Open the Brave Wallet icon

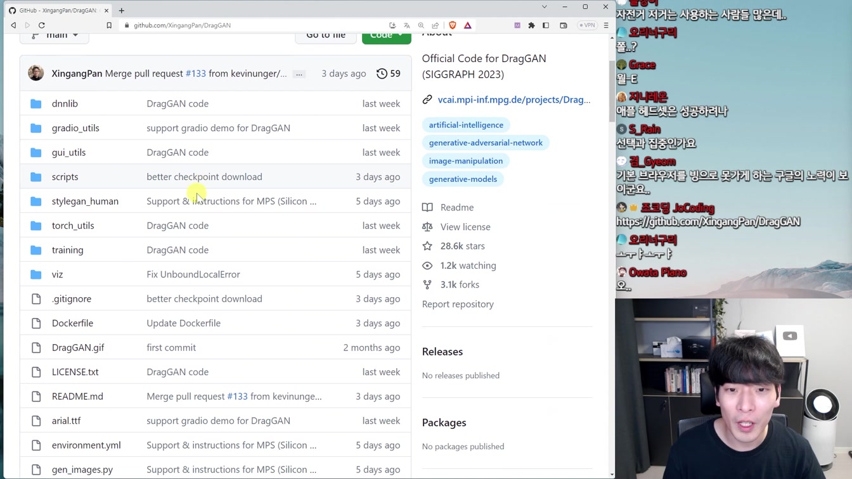click(564, 25)
